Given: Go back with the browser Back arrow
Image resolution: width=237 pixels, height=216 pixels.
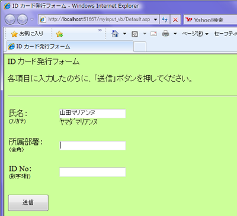Looking at the screenshot, I should coord(10,20).
